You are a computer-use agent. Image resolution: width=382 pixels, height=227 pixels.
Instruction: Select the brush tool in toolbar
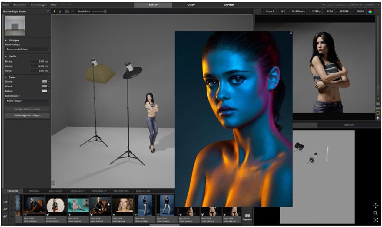pyautogui.click(x=60, y=11)
